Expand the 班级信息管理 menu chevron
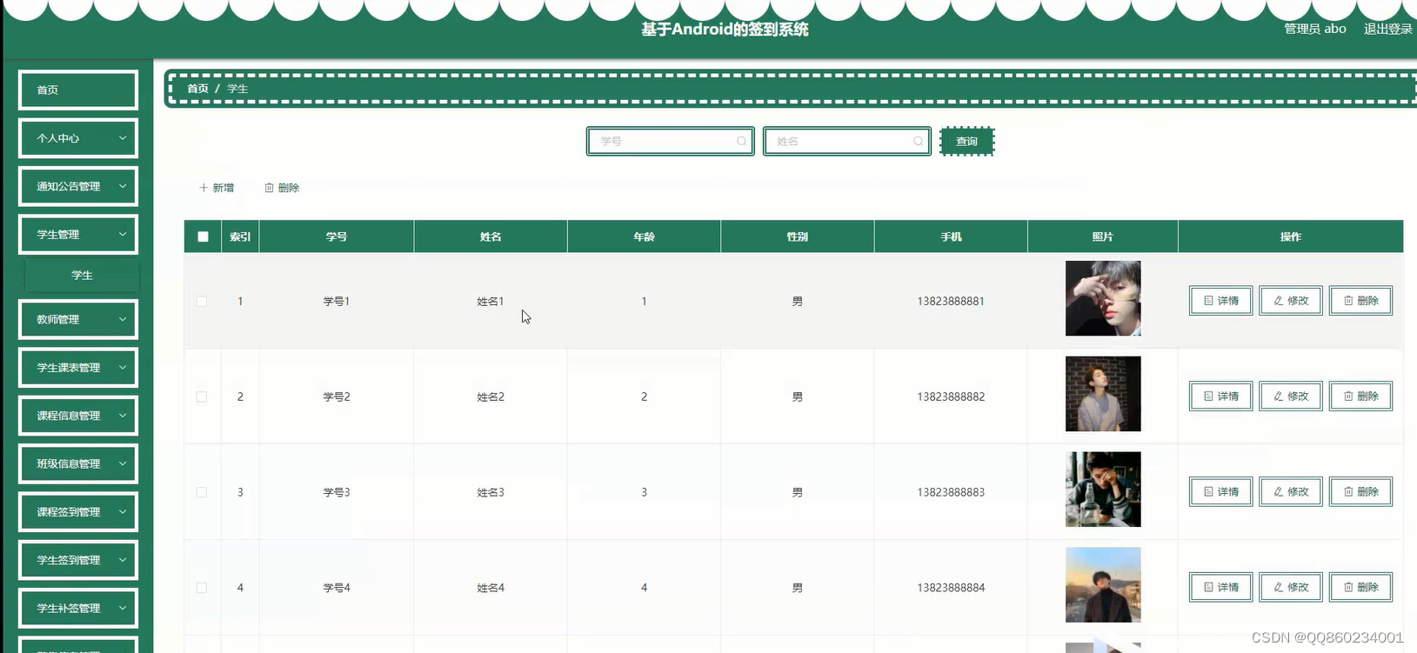 pyautogui.click(x=123, y=463)
